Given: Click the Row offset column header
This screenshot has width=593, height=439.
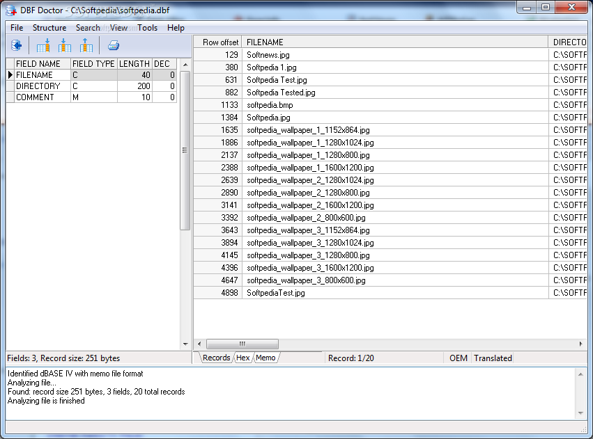Looking at the screenshot, I should click(218, 42).
